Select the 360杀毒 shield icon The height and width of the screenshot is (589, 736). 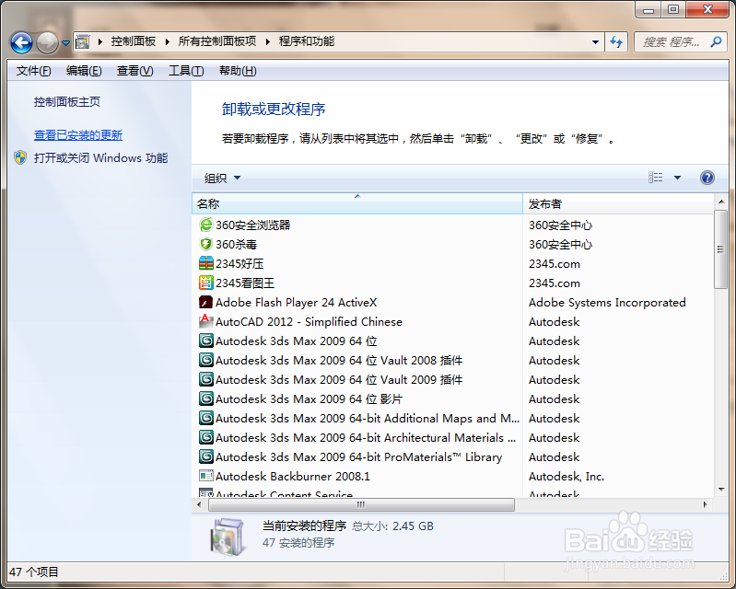point(205,244)
